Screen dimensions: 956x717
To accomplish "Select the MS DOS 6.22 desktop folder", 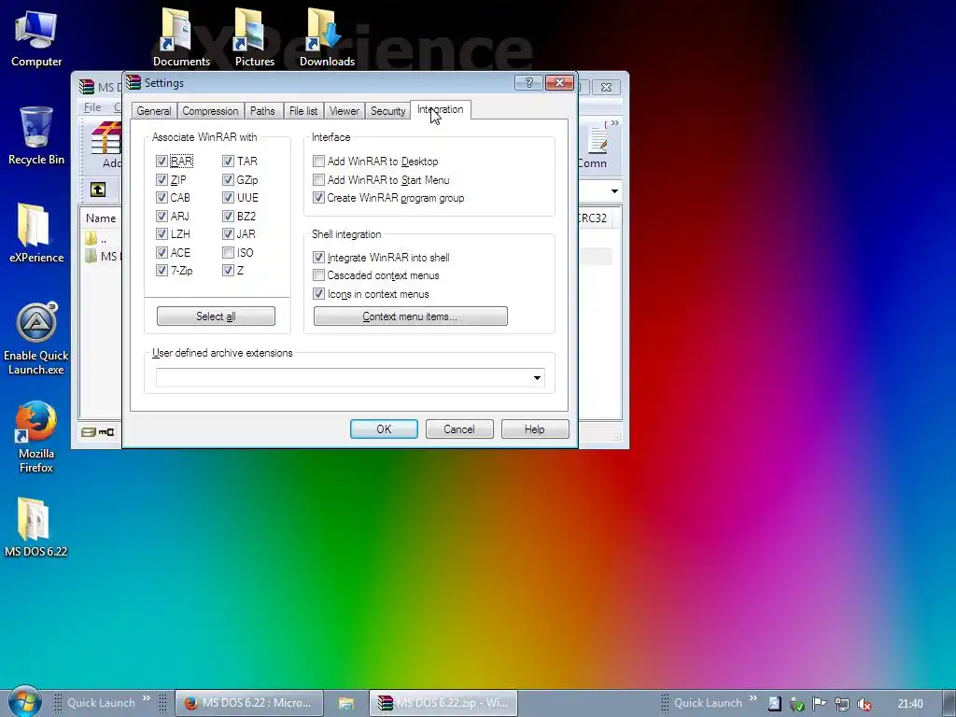I will coord(36,527).
